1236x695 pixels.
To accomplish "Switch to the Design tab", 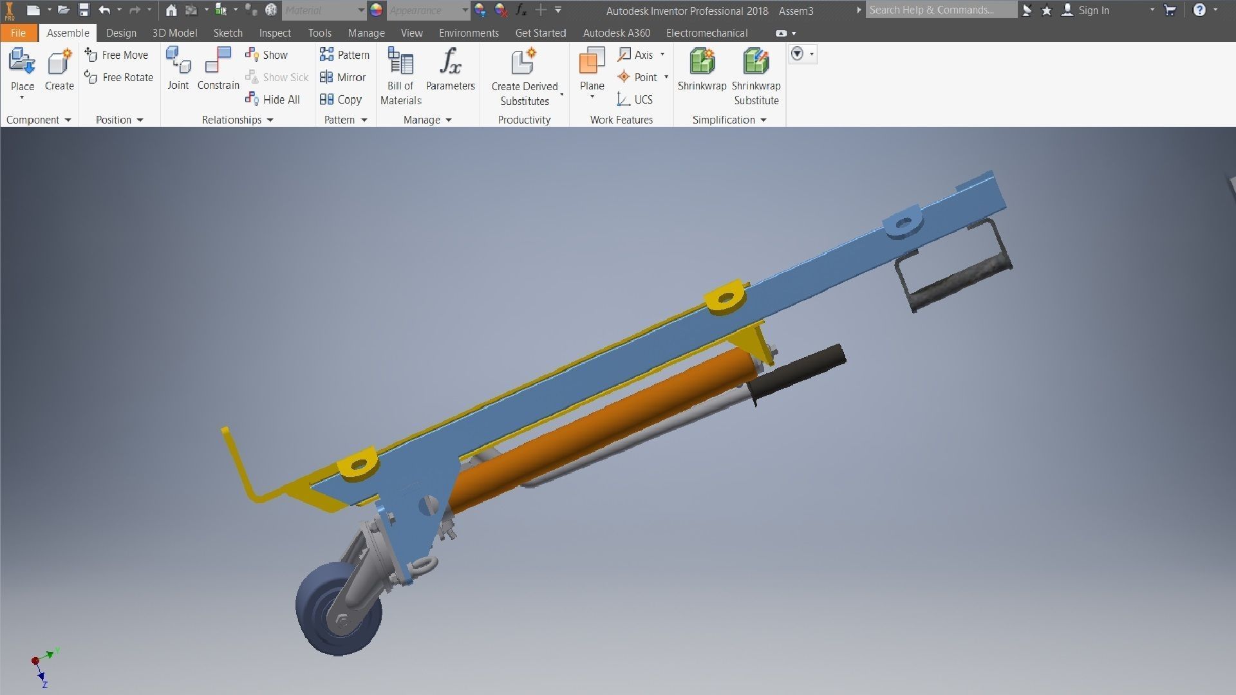I will (121, 33).
